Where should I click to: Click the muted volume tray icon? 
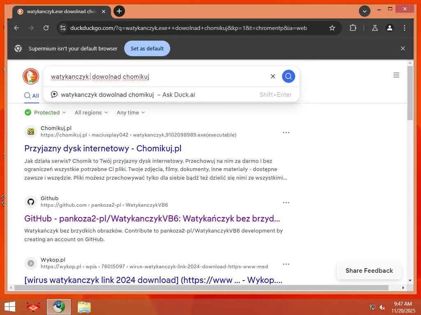(382, 307)
